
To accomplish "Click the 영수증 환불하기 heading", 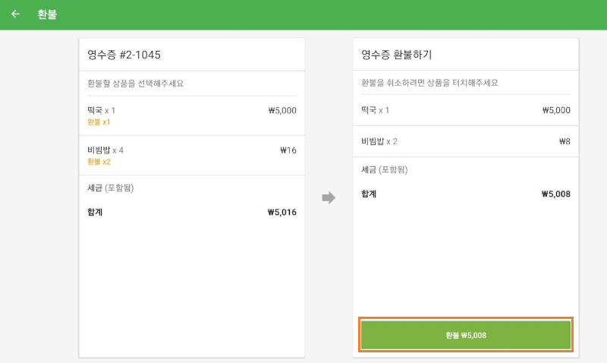I will coord(397,55).
